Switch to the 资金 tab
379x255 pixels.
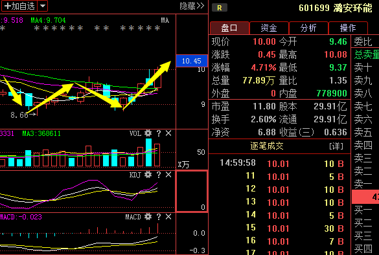[269, 28]
